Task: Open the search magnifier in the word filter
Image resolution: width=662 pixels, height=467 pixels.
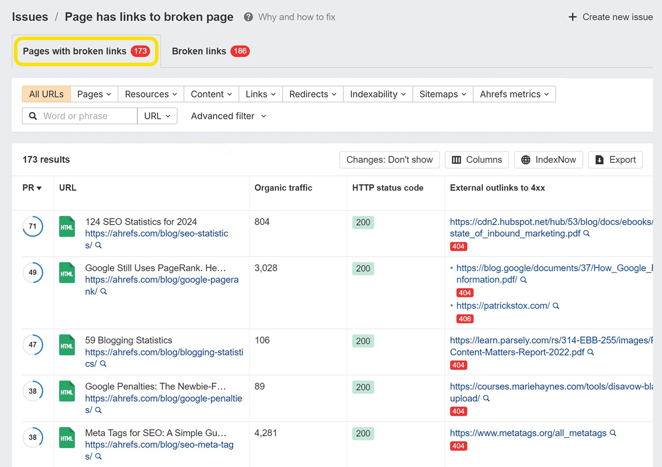Action: pos(33,116)
